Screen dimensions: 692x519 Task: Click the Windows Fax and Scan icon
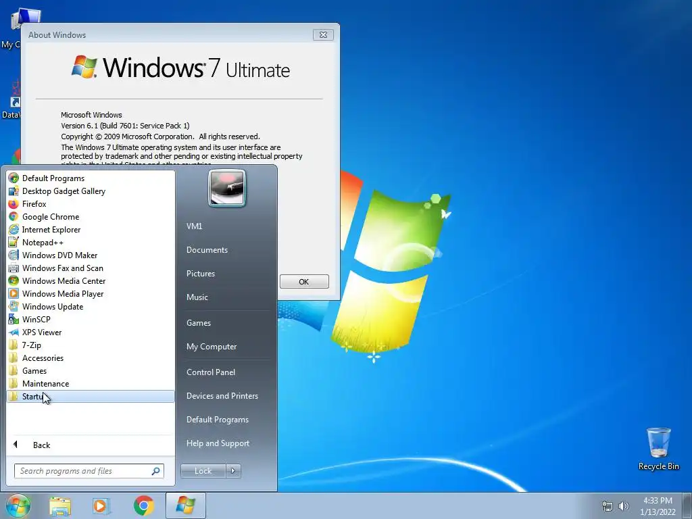(x=14, y=268)
